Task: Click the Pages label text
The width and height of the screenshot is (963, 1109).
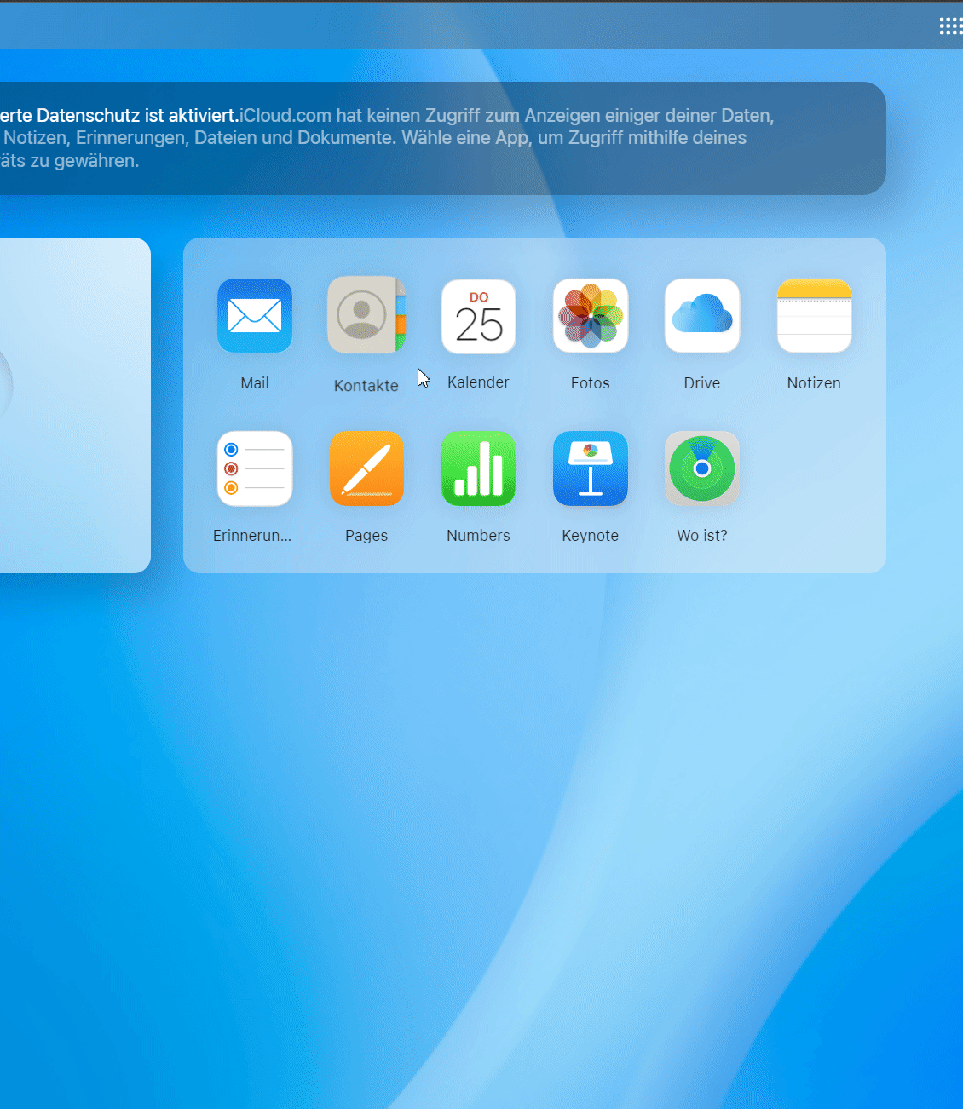Action: 366,536
